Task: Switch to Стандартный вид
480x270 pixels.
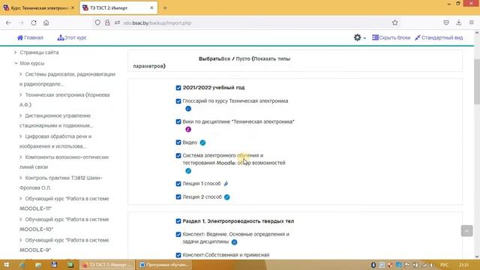Action: [439, 37]
